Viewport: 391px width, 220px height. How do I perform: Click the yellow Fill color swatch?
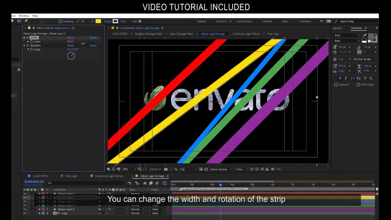(x=98, y=21)
